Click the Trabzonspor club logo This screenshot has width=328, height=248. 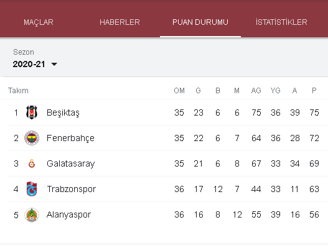(x=32, y=189)
